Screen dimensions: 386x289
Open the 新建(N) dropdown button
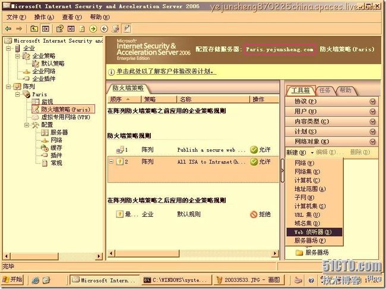tap(300, 152)
